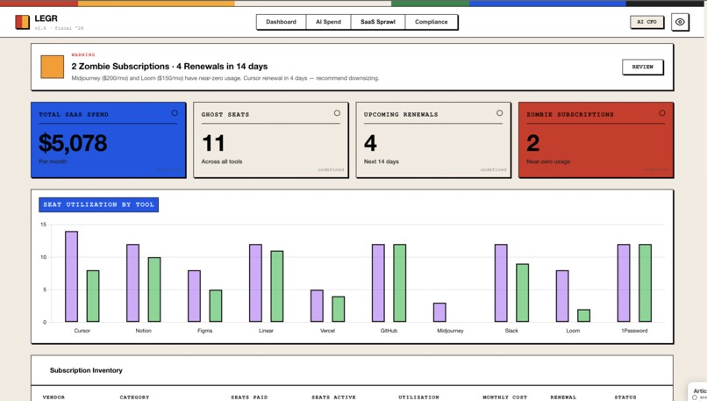Click circle icon on Zombie Subscriptions card

point(662,113)
